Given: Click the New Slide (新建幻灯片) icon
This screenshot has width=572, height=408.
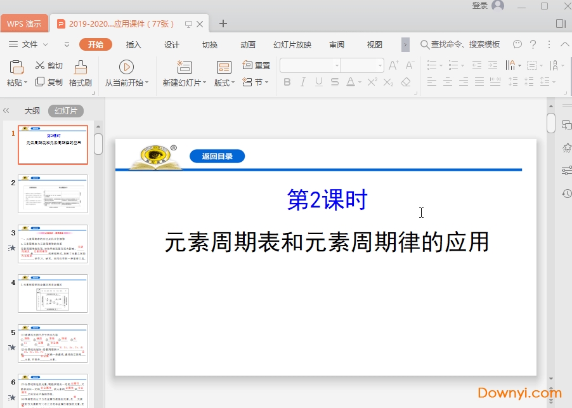Looking at the screenshot, I should (184, 67).
